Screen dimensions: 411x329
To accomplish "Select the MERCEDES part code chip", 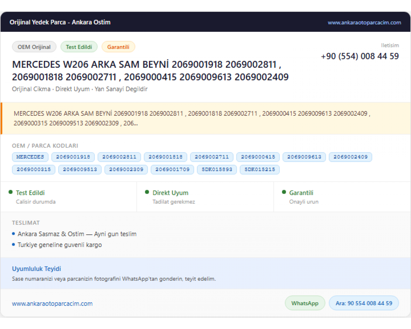I will (30, 157).
